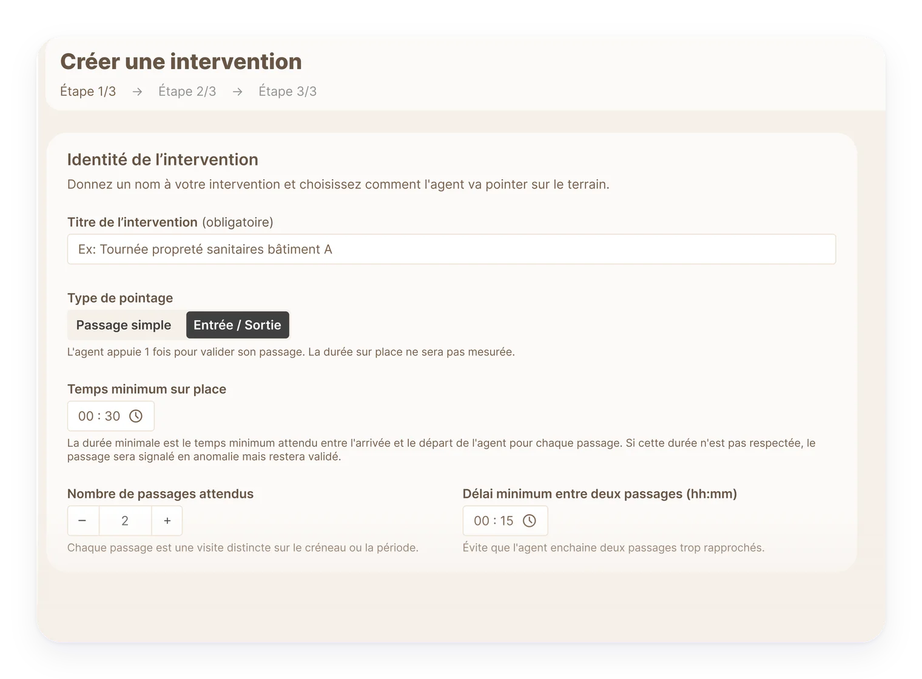Click the Temps minimum sur place time field
This screenshot has width=922, height=679.
pyautogui.click(x=111, y=416)
